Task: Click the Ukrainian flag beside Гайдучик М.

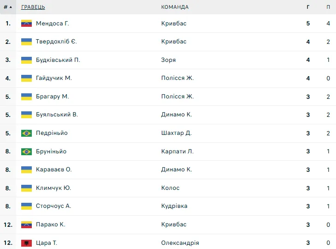Action: click(26, 78)
